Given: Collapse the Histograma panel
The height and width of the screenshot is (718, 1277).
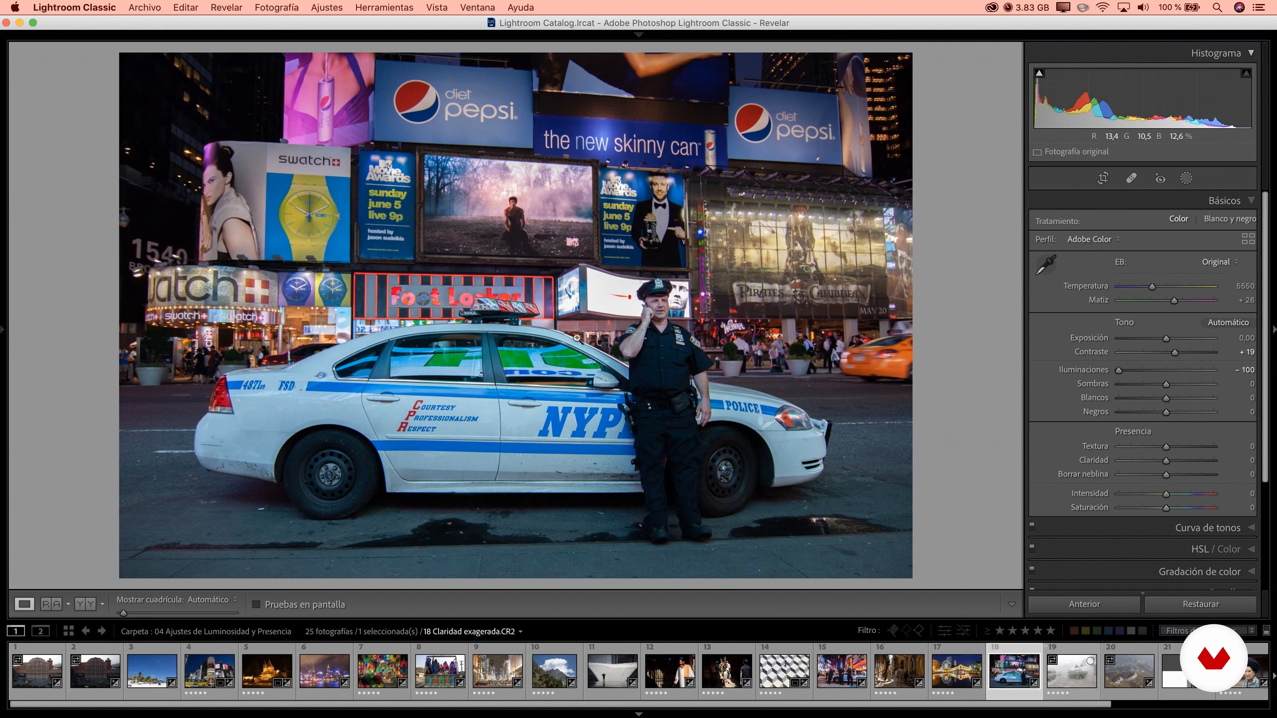Looking at the screenshot, I should point(1251,53).
